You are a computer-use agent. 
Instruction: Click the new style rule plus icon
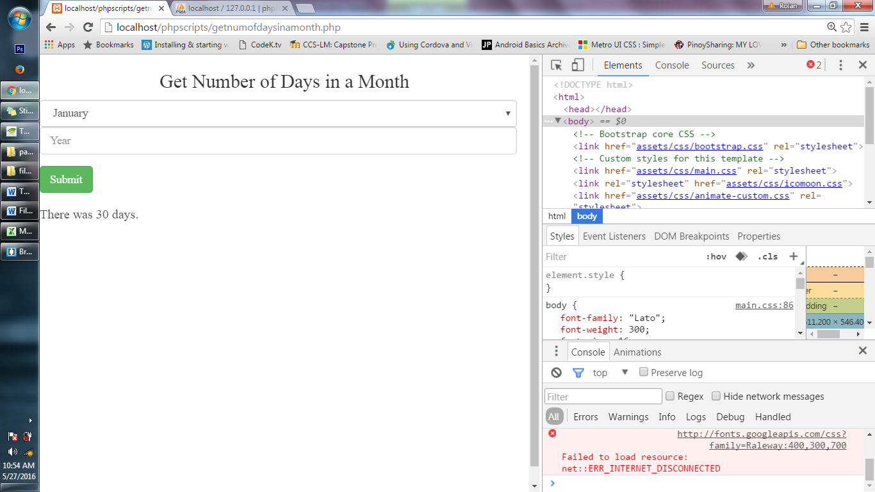(x=794, y=256)
